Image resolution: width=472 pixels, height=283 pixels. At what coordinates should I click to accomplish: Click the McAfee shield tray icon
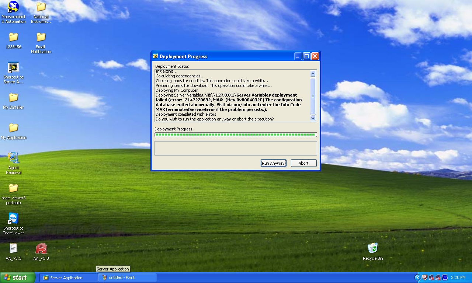coord(424,277)
